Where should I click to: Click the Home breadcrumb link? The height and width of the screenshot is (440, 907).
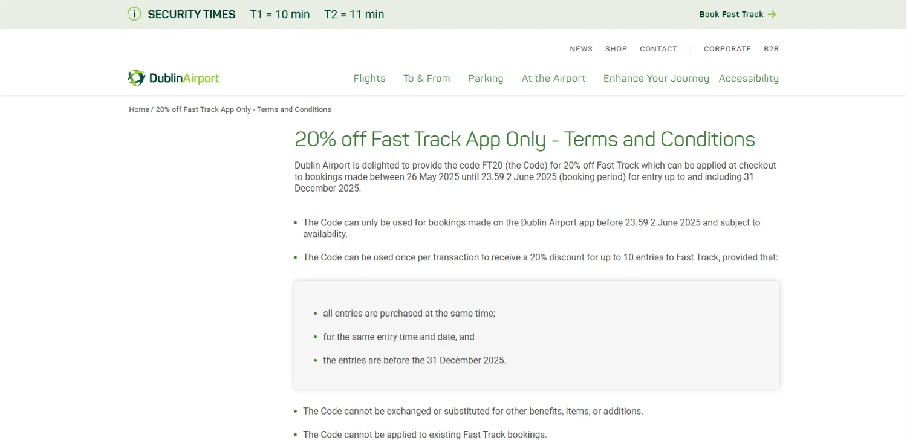(x=139, y=109)
